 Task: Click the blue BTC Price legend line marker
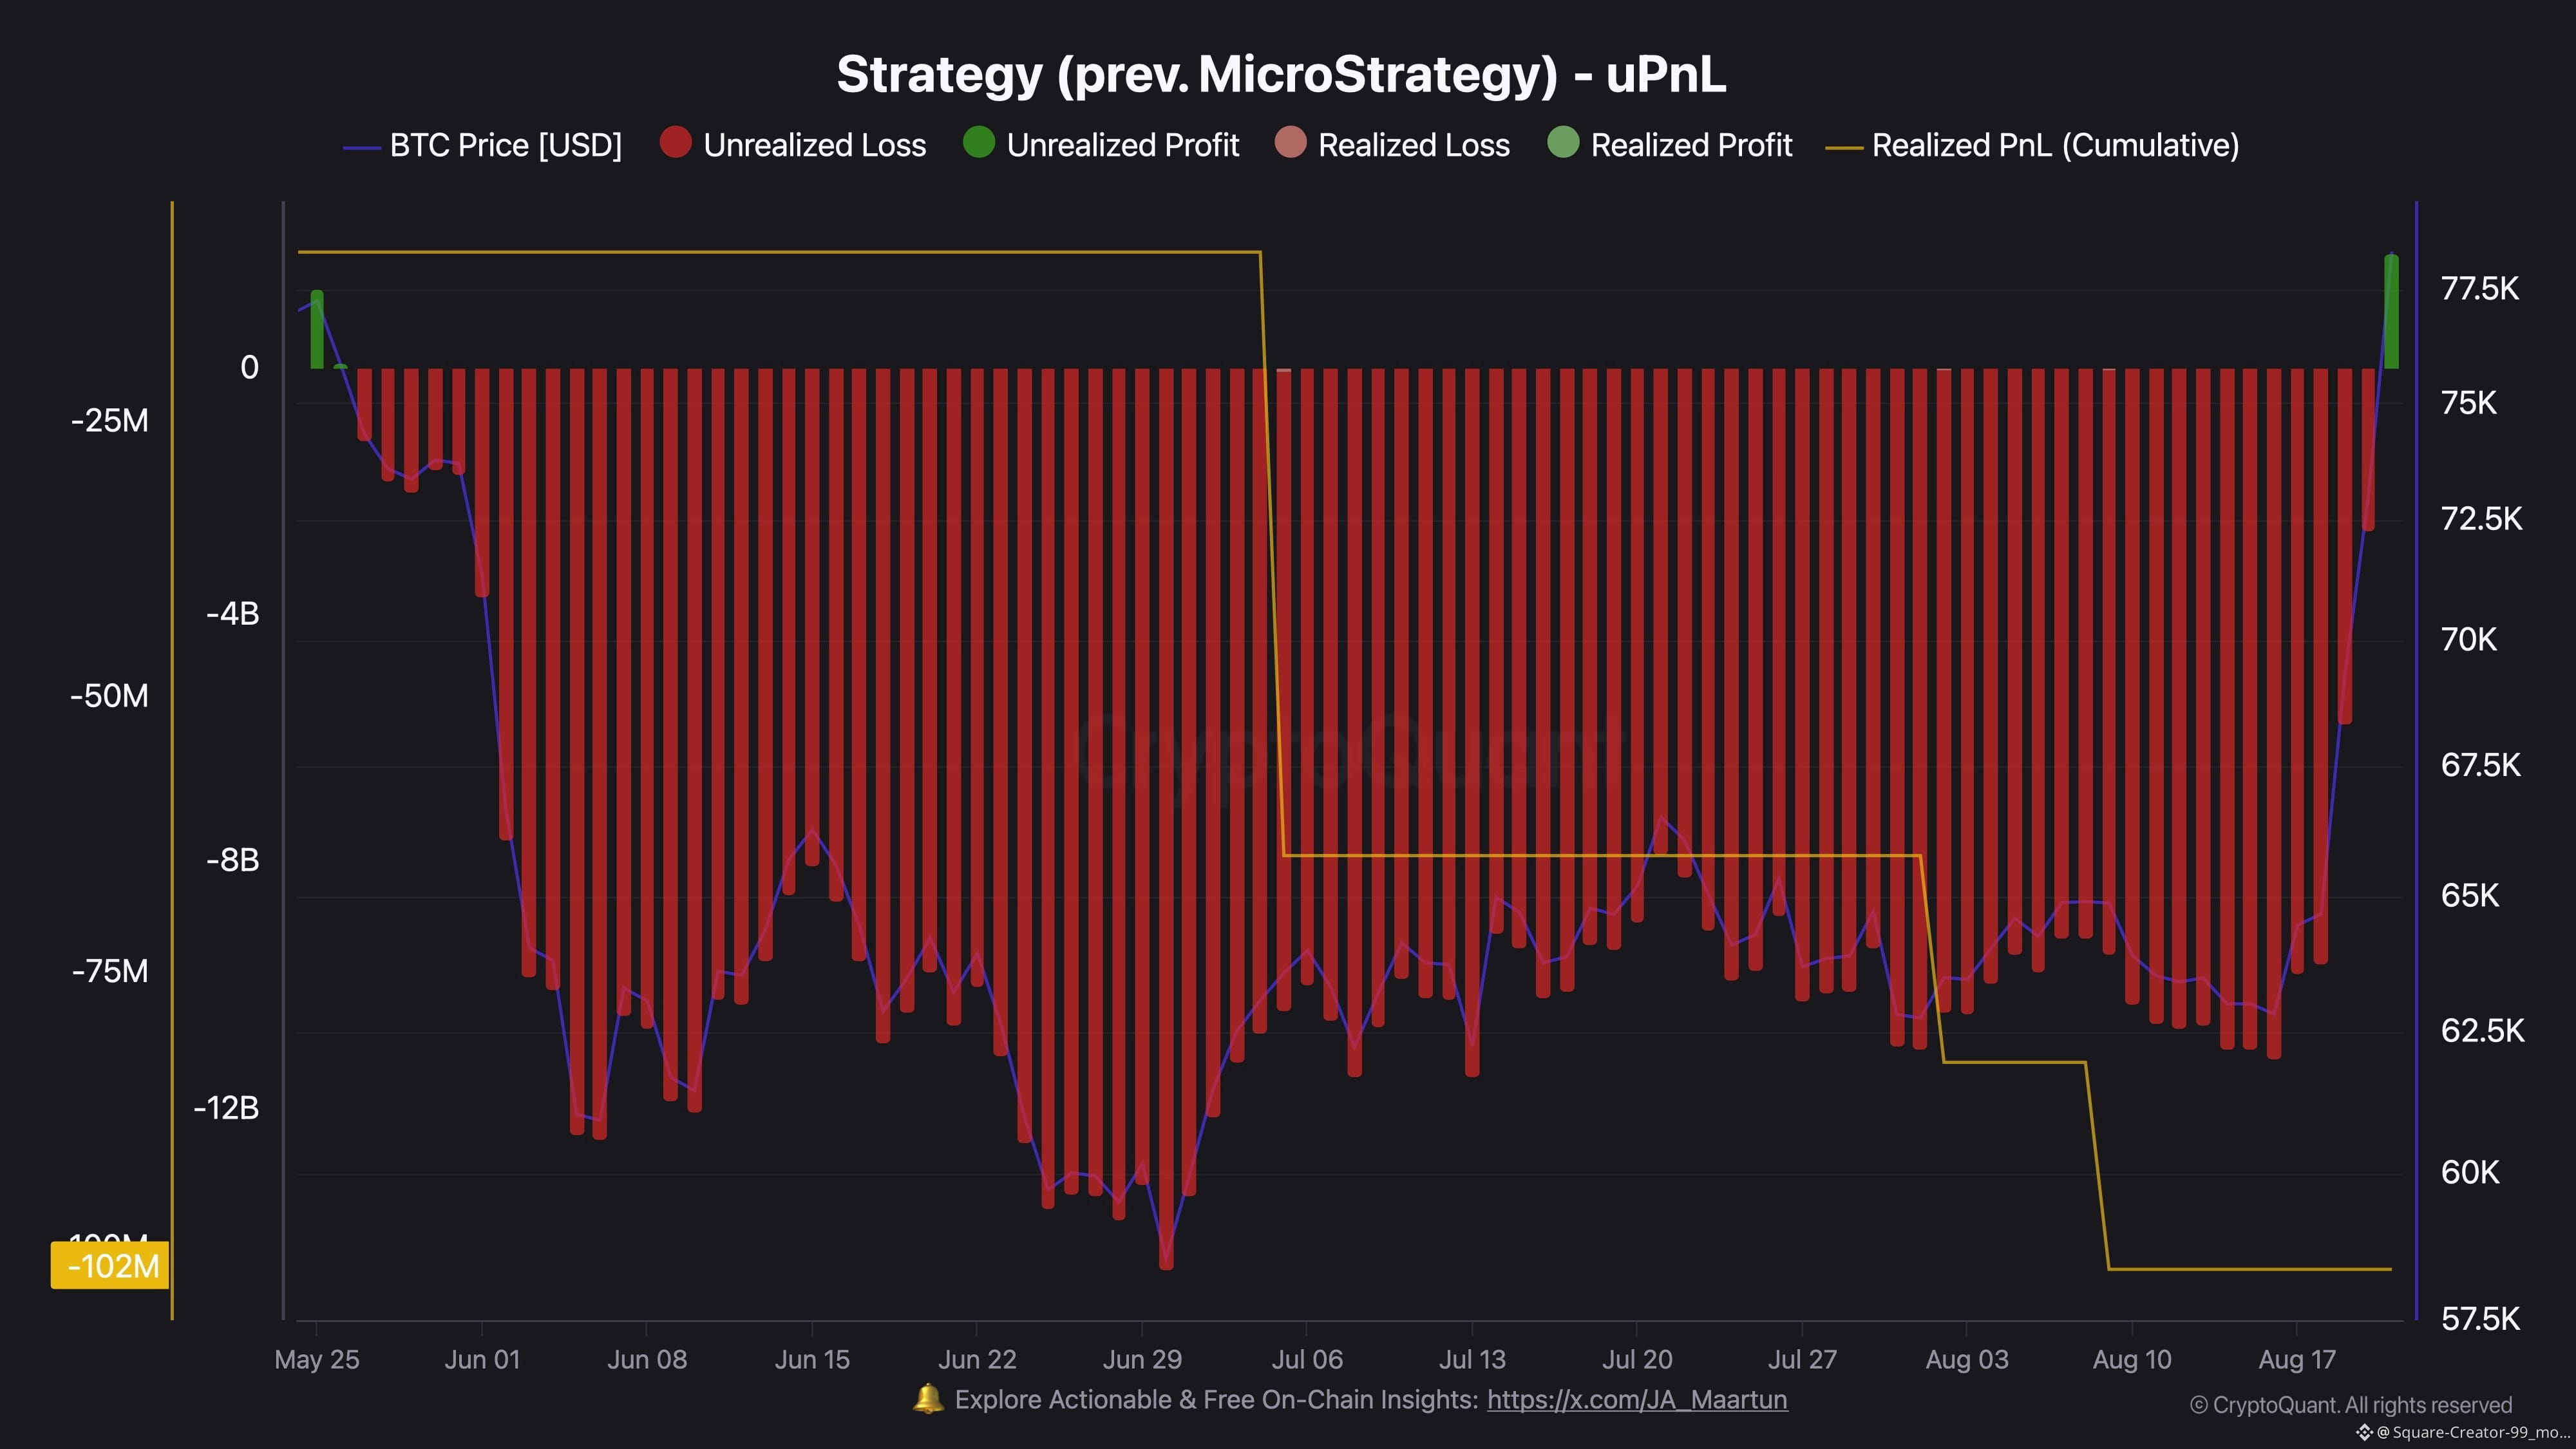click(x=361, y=148)
